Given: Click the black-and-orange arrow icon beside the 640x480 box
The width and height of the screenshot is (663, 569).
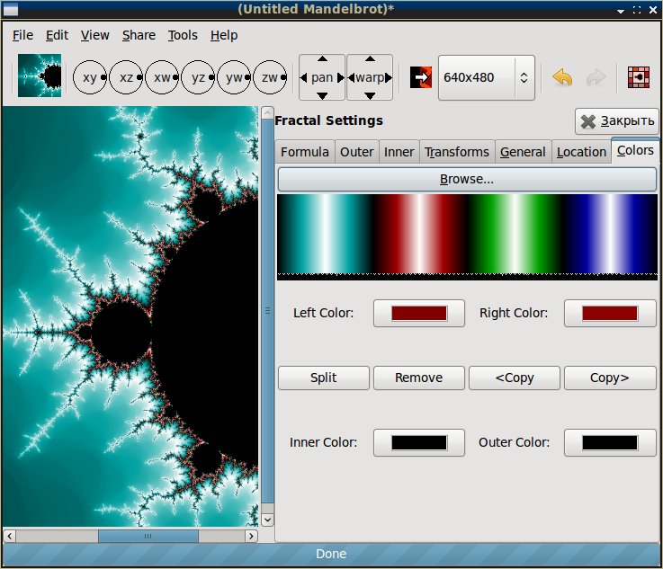Looking at the screenshot, I should point(421,77).
